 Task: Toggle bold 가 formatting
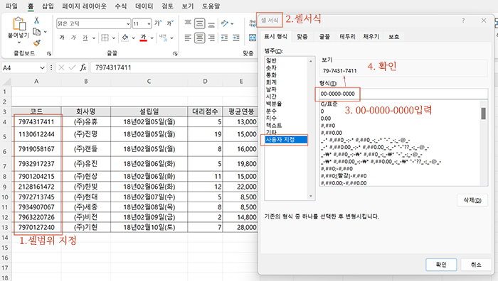(x=63, y=38)
